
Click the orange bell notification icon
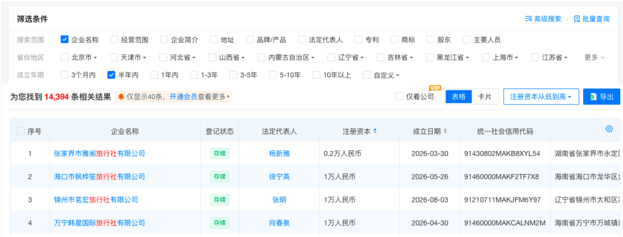(121, 96)
